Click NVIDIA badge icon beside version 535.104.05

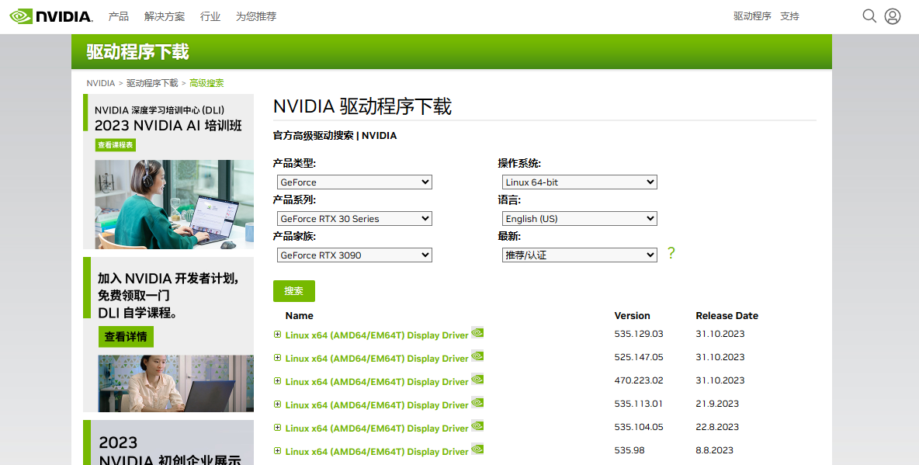477,426
